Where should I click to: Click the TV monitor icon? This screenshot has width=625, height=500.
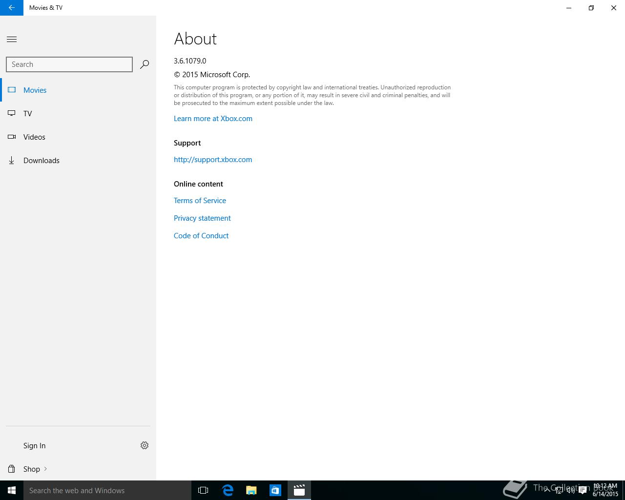coord(12,113)
